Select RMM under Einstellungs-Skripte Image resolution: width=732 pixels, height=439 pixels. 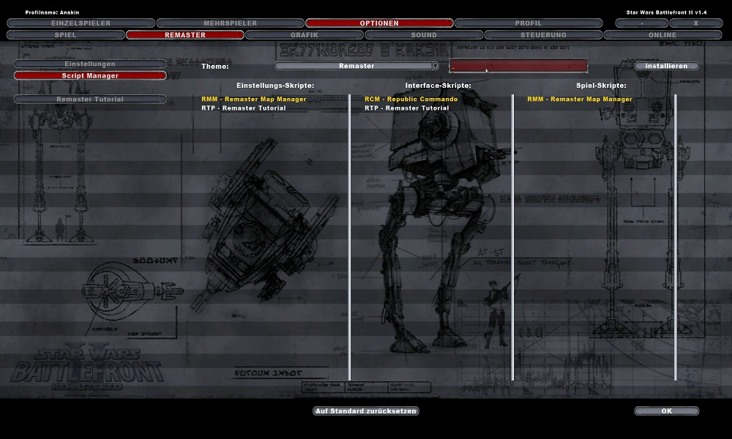[254, 99]
